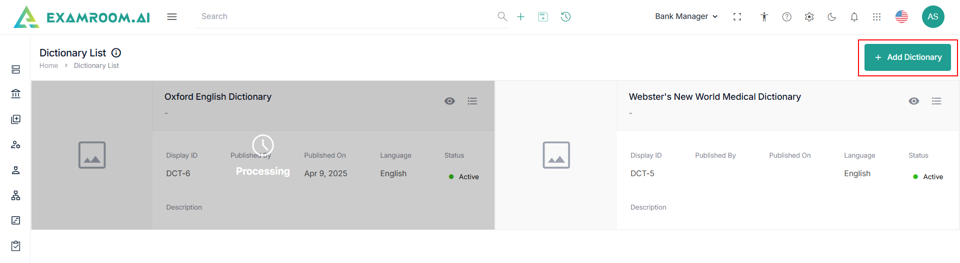The height and width of the screenshot is (263, 960).
Task: Click the DCT-5 display ID
Action: [x=642, y=174]
